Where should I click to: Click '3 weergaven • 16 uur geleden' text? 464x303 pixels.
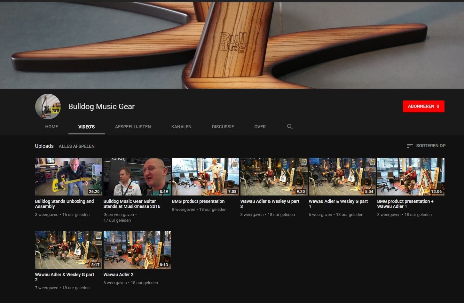pos(62,215)
